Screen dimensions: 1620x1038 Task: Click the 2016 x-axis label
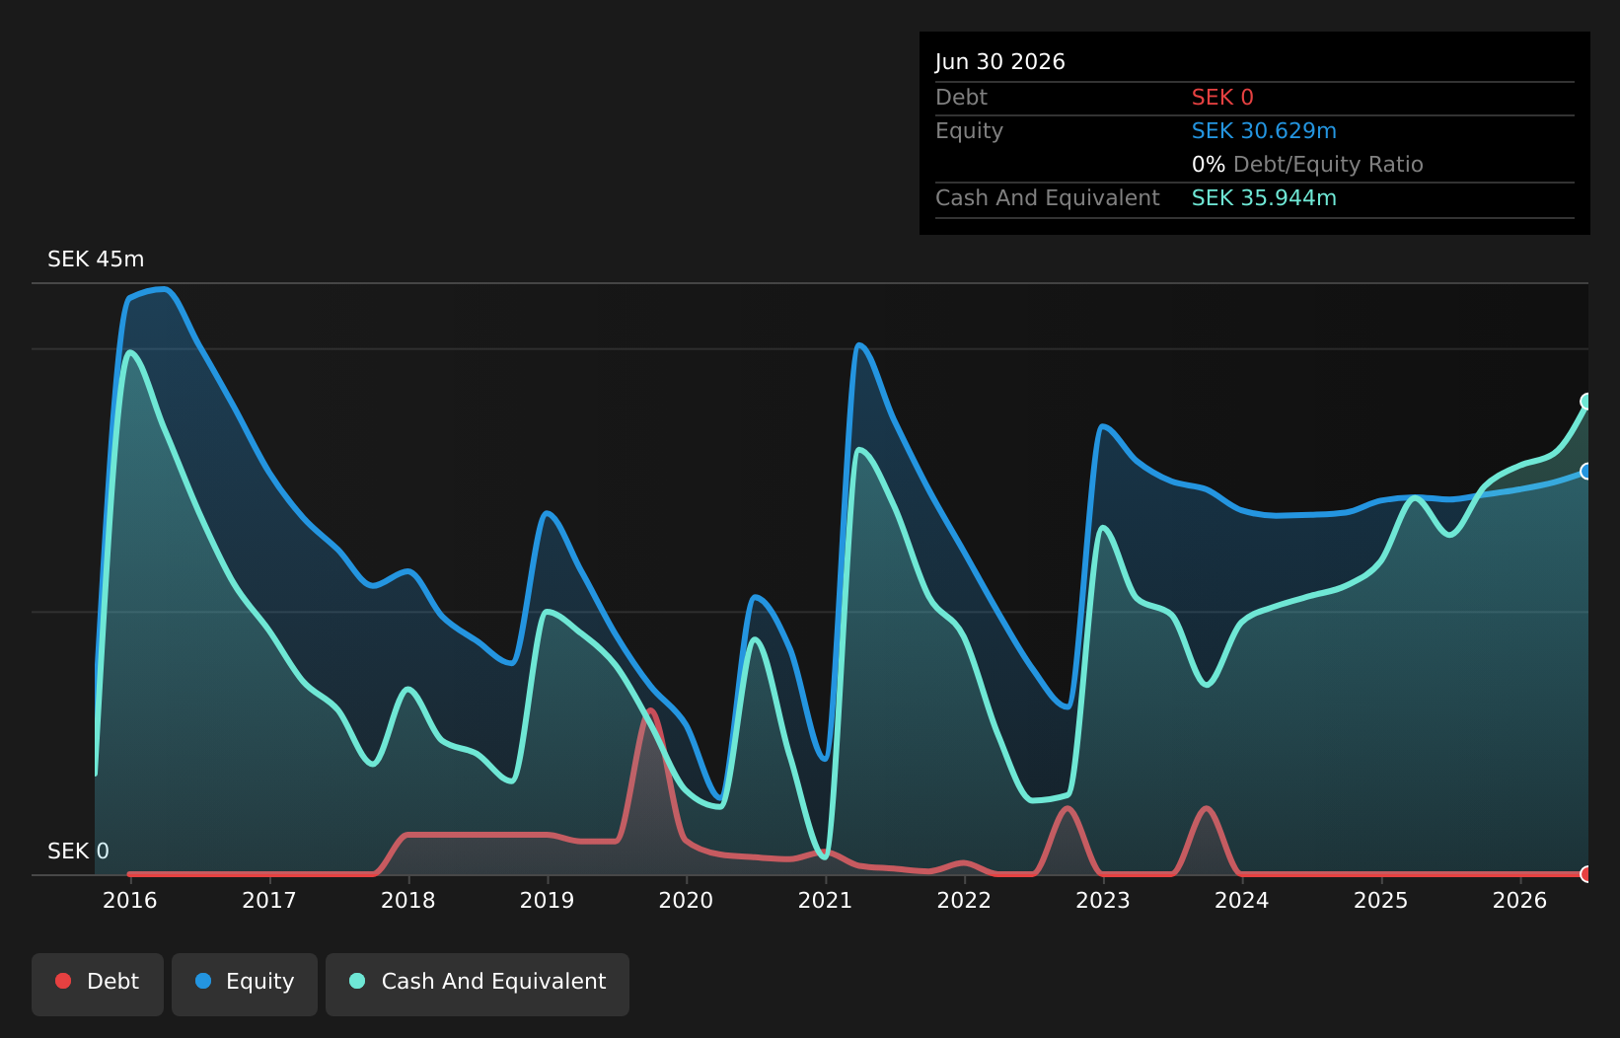[130, 900]
